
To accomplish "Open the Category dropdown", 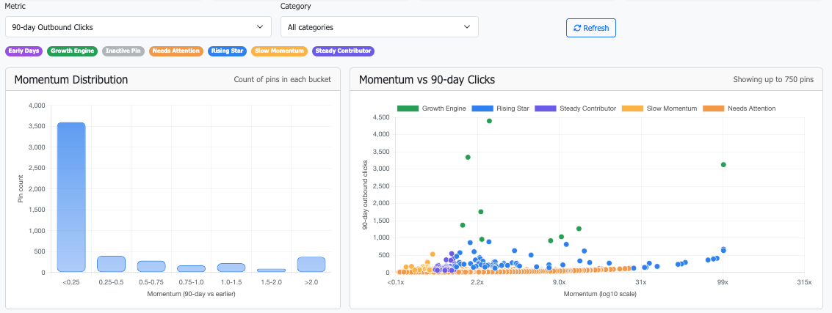I will [379, 27].
